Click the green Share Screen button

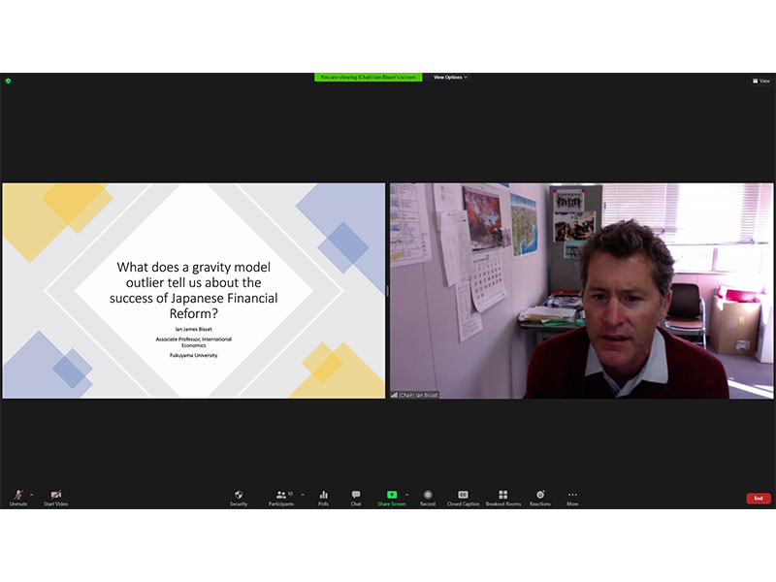pos(392,497)
